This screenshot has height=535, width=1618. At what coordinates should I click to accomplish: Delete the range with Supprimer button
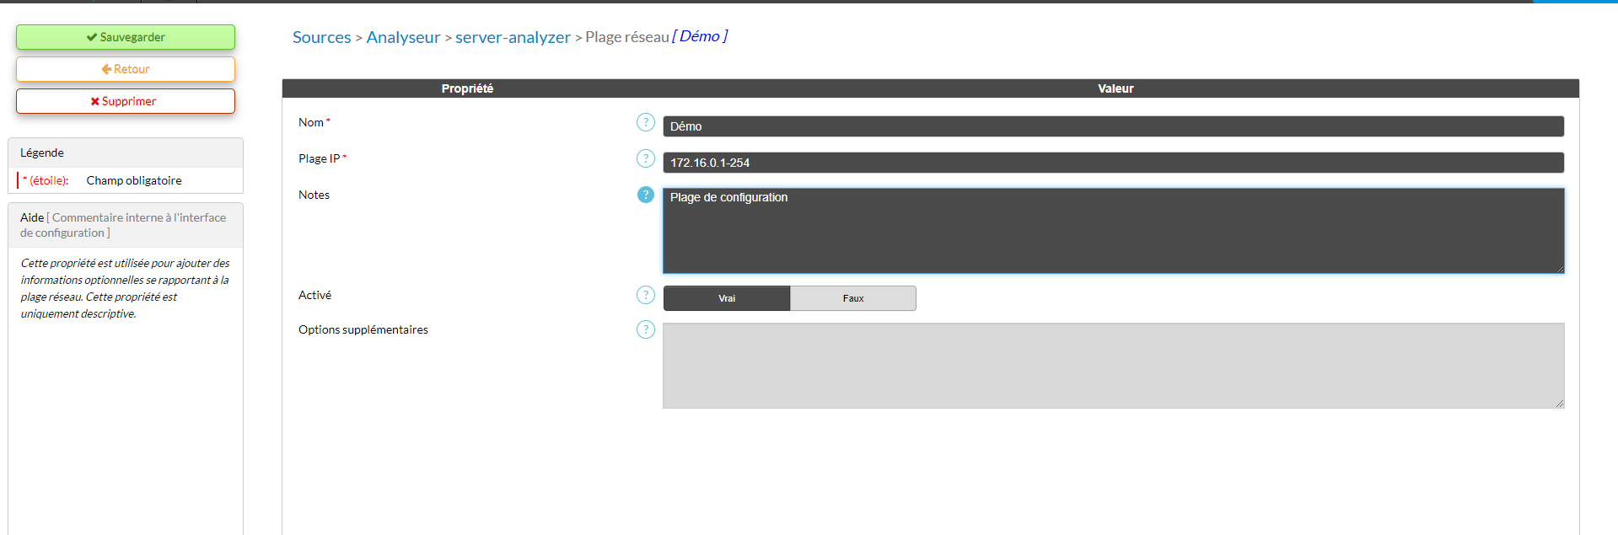pyautogui.click(x=126, y=101)
